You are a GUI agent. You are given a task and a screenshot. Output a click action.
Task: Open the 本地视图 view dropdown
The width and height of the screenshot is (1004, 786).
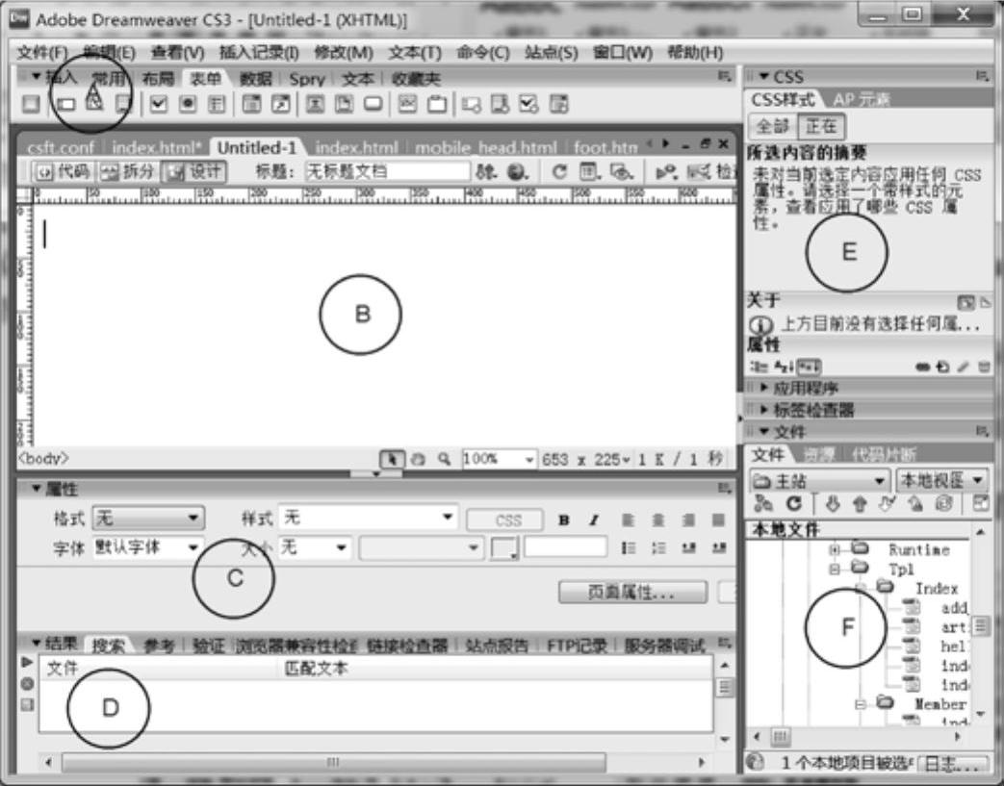coord(941,480)
